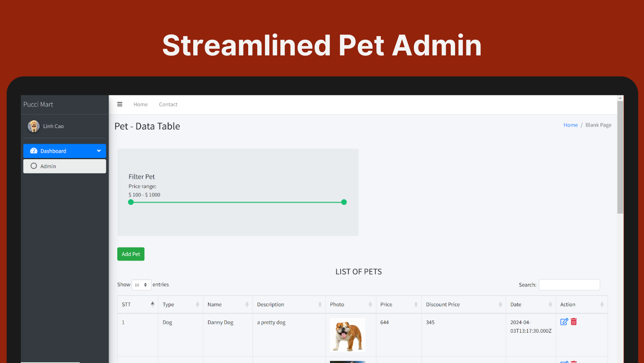This screenshot has height=363, width=644.
Task: Open the Show entries dropdown
Action: 141,285
